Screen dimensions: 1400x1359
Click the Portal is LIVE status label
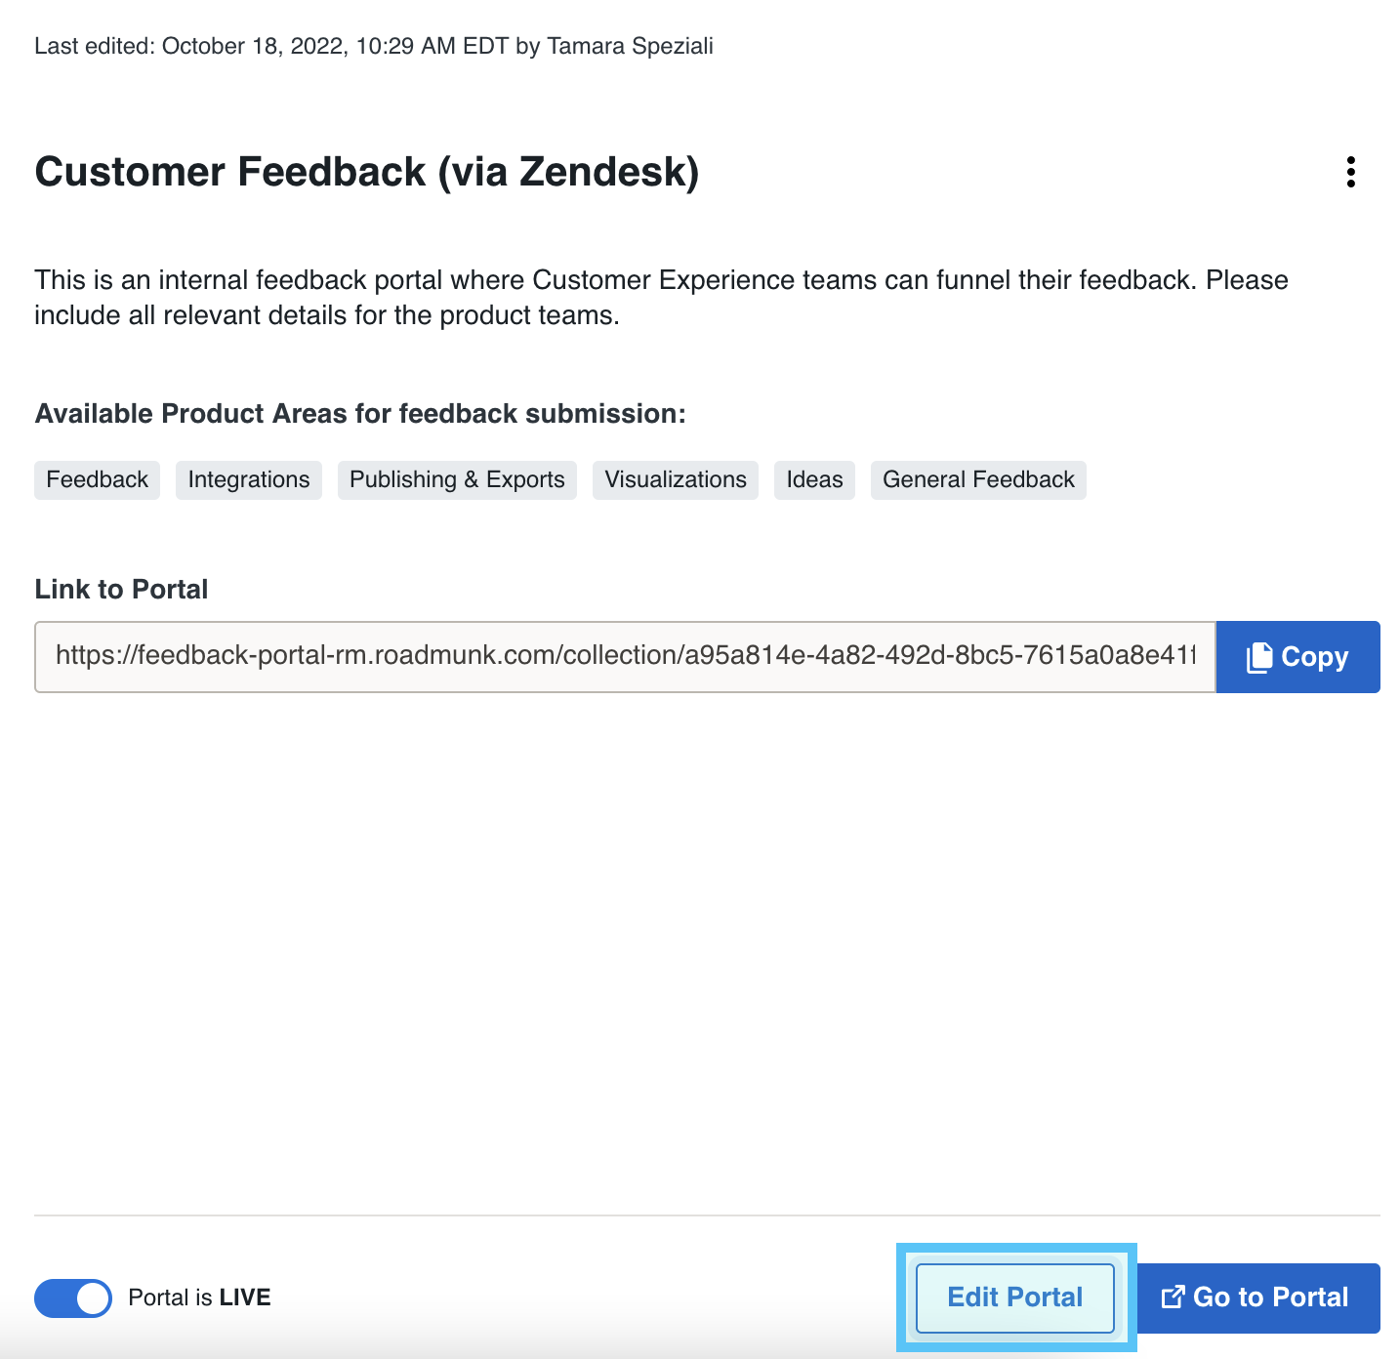point(199,1297)
